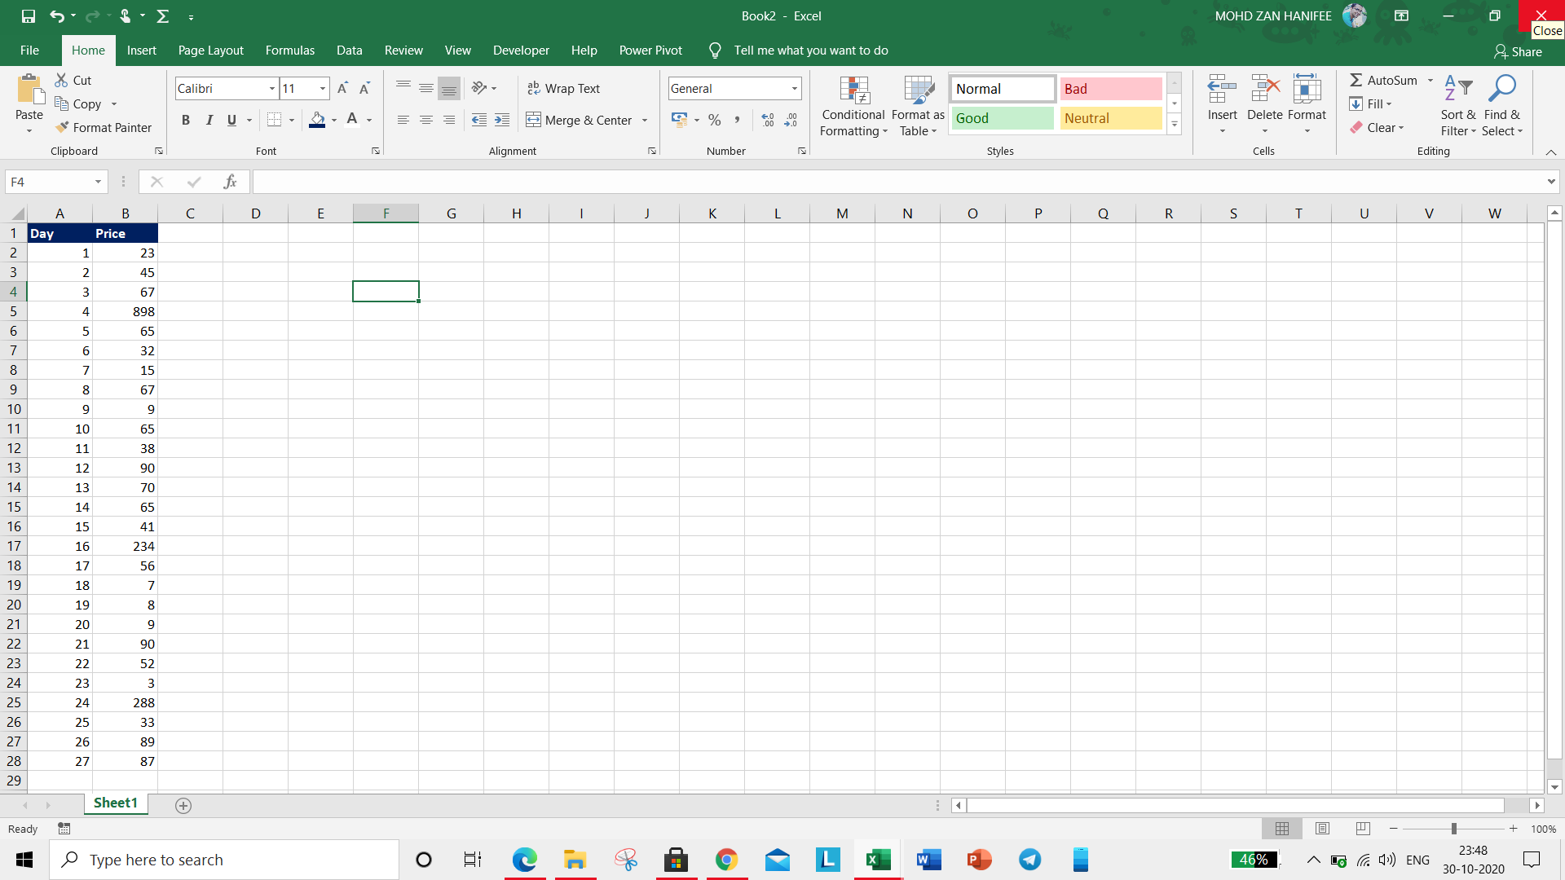Click Decrease Decimal icon
The height and width of the screenshot is (880, 1565).
click(x=791, y=120)
